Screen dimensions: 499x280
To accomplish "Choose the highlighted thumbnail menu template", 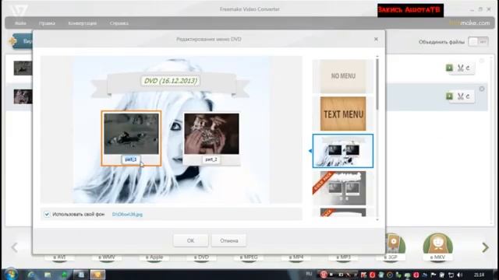I will [x=343, y=151].
